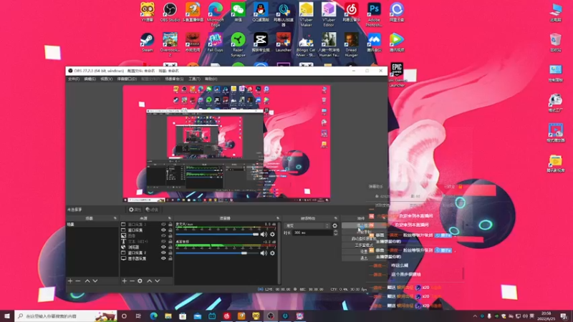Toggle visibility of 窗口采集 2 source
Image resolution: width=573 pixels, height=322 pixels.
[x=163, y=253]
